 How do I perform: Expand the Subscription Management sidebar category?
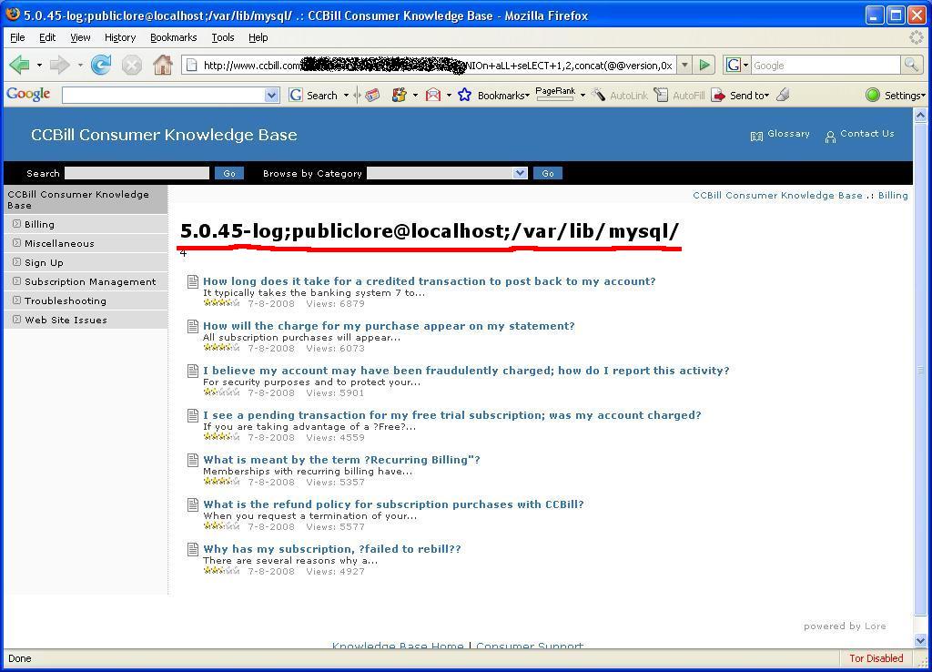click(x=16, y=280)
